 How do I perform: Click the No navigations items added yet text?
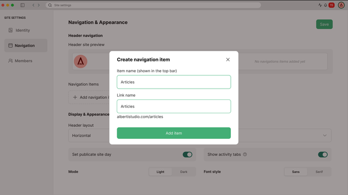point(279,61)
